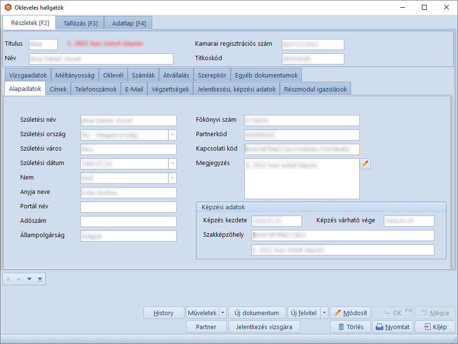Expand the Műveletek dropdown arrow
Image resolution: width=458 pixels, height=344 pixels.
[x=222, y=313]
